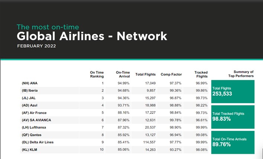Click the (LH) Lufthansa airline name
Image resolution: width=263 pixels, height=159 pixels.
[x=34, y=127]
